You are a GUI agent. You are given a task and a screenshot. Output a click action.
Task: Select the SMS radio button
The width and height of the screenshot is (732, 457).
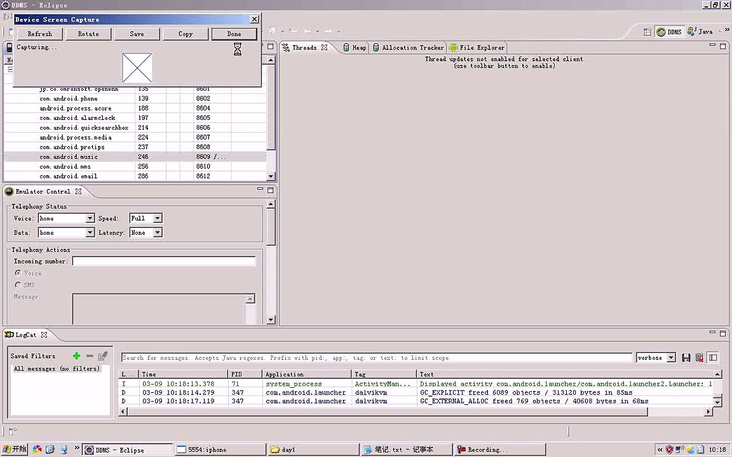(18, 284)
